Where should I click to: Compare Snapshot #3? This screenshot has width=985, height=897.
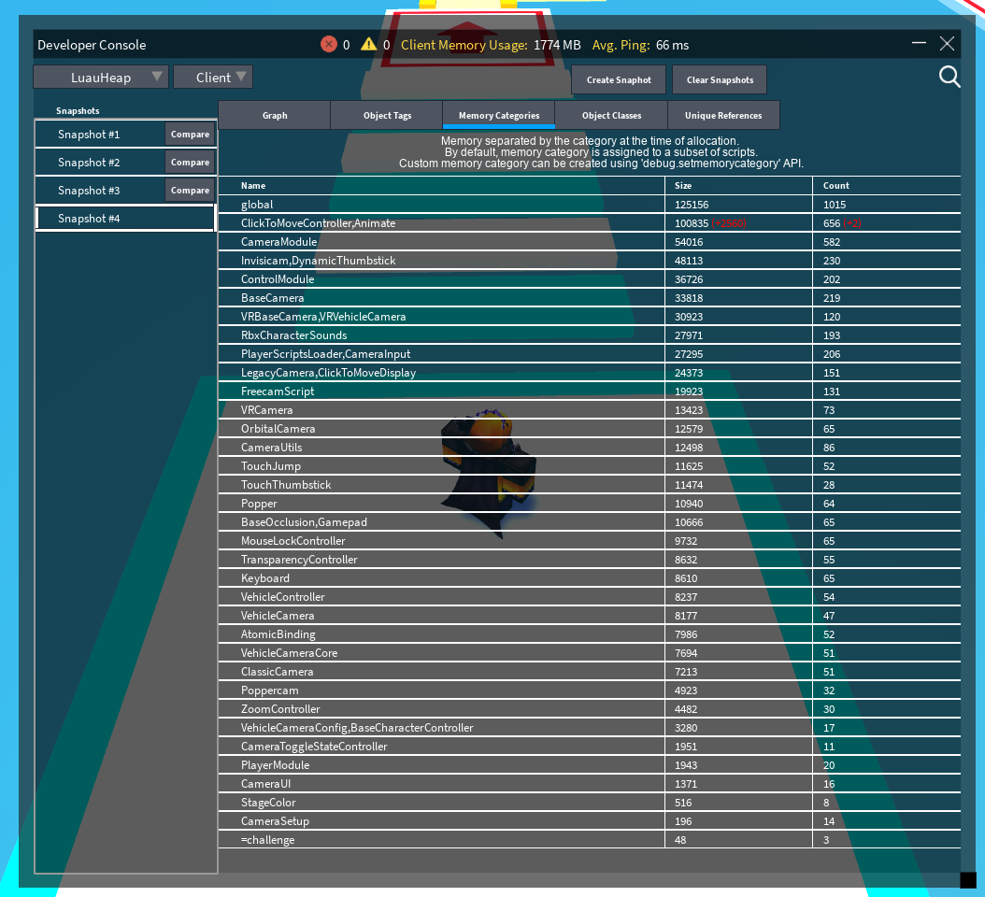tap(190, 190)
